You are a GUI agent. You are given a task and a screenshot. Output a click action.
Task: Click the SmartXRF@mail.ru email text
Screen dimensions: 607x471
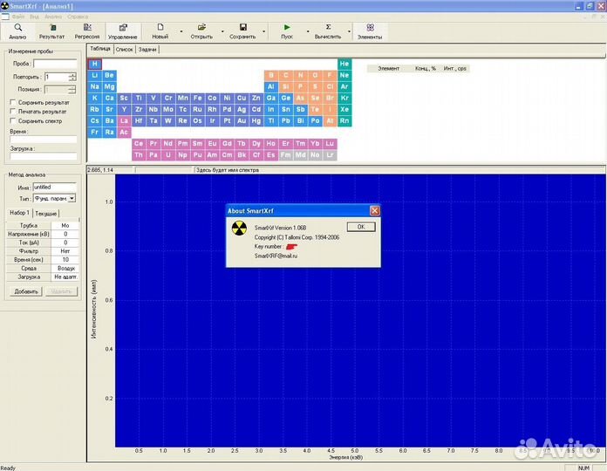[x=276, y=256]
